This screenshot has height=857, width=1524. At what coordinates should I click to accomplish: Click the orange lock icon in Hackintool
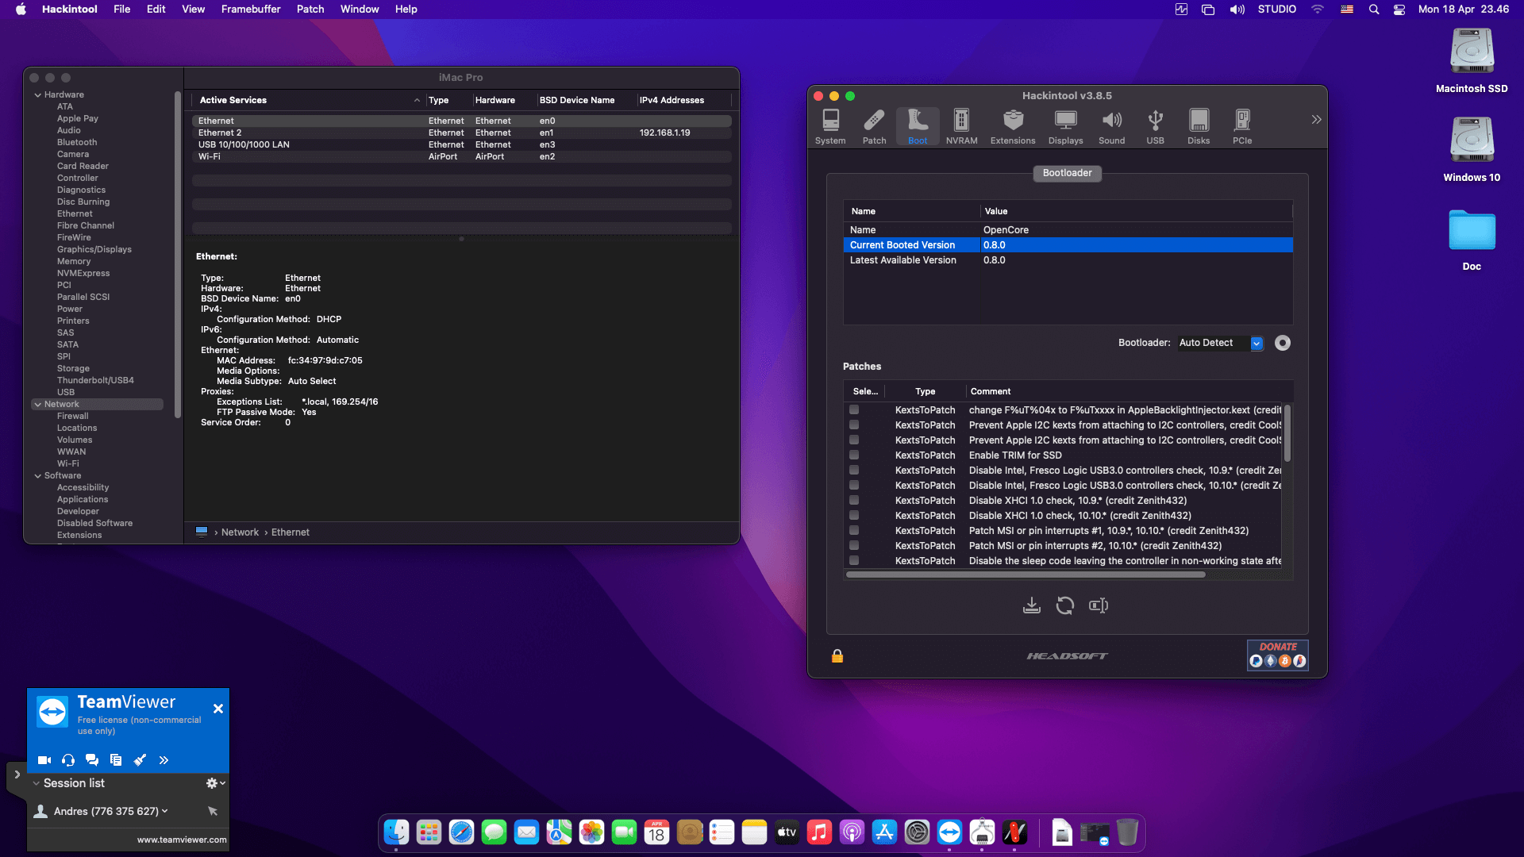pos(837,656)
